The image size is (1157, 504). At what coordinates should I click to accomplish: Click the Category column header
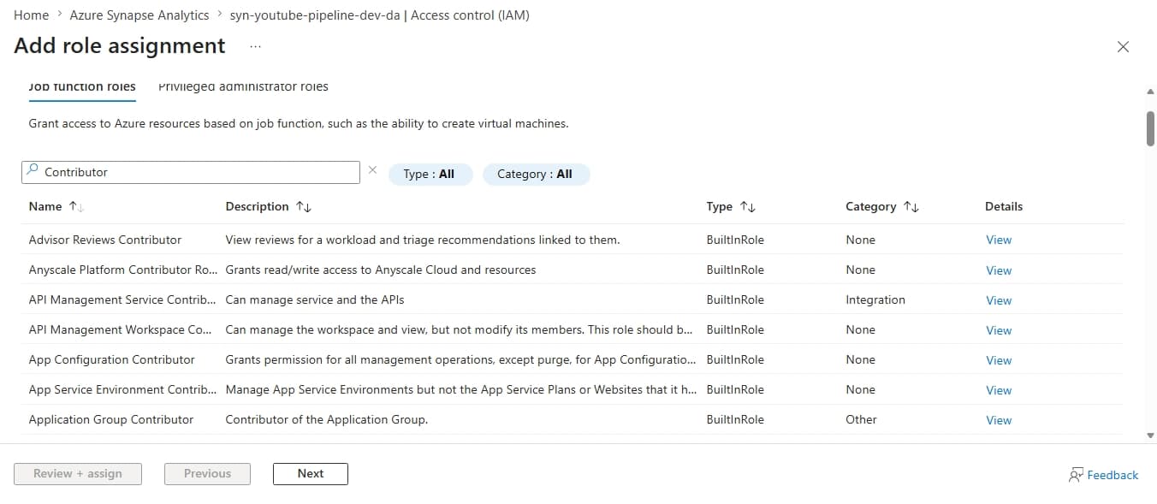(870, 206)
